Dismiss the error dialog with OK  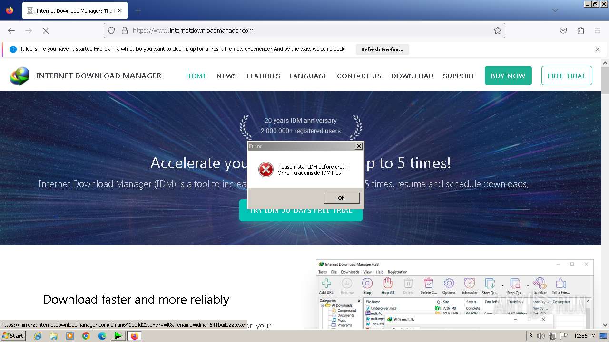click(x=341, y=198)
